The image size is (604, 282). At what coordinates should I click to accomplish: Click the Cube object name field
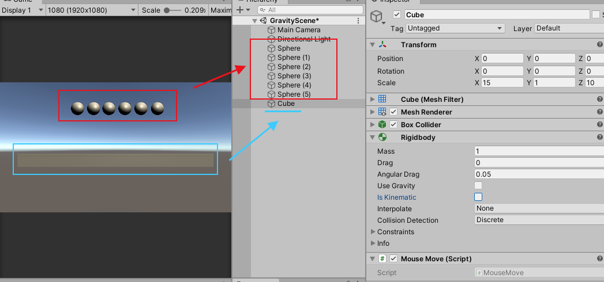(x=497, y=14)
